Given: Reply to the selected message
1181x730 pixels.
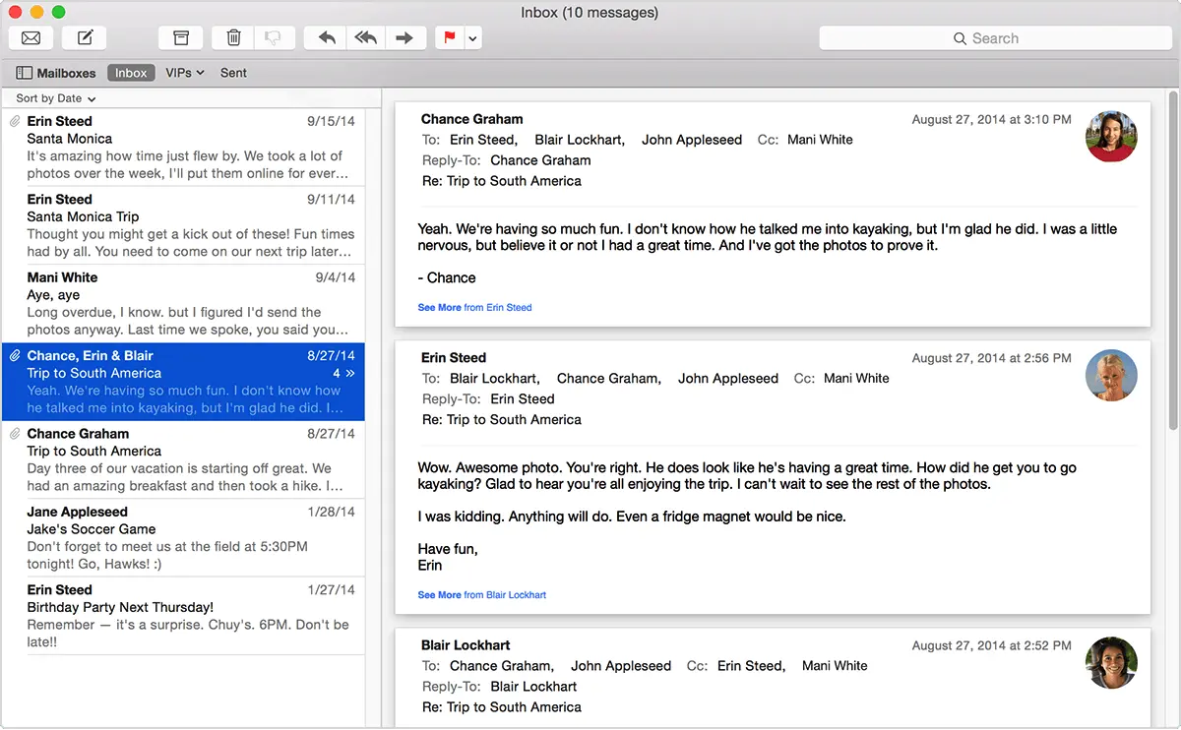Looking at the screenshot, I should pos(325,37).
